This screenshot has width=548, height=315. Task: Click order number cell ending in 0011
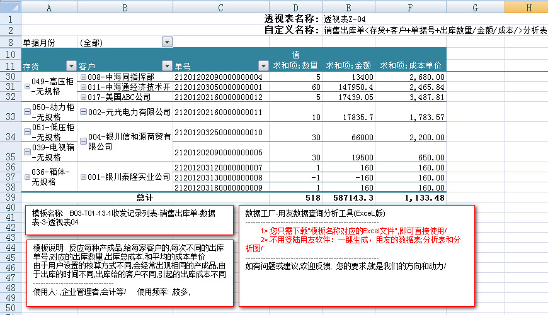point(218,113)
